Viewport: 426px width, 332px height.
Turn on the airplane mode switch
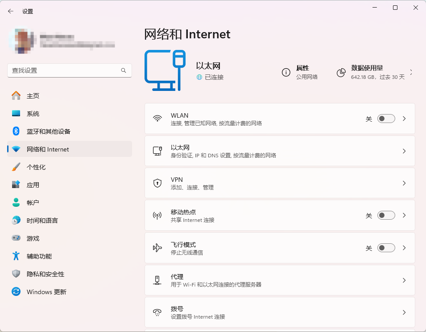386,248
